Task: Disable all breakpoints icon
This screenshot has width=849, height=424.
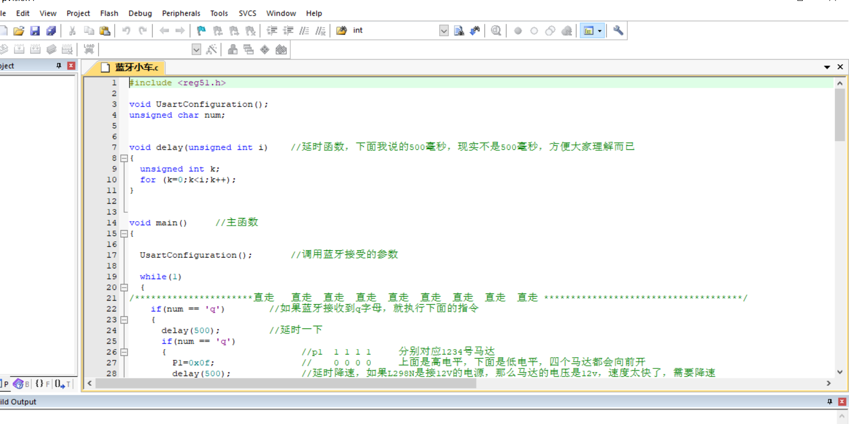Action: (550, 31)
